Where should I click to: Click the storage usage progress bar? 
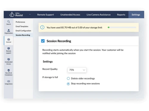(x=122, y=27)
